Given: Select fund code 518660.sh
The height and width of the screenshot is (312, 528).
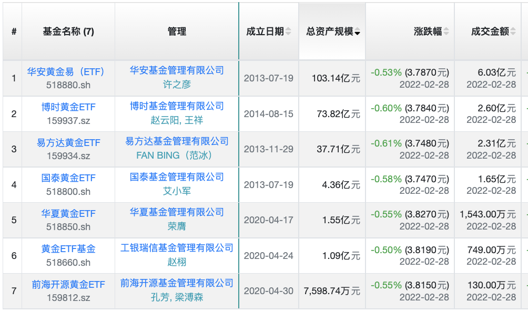Looking at the screenshot, I should coord(68,263).
